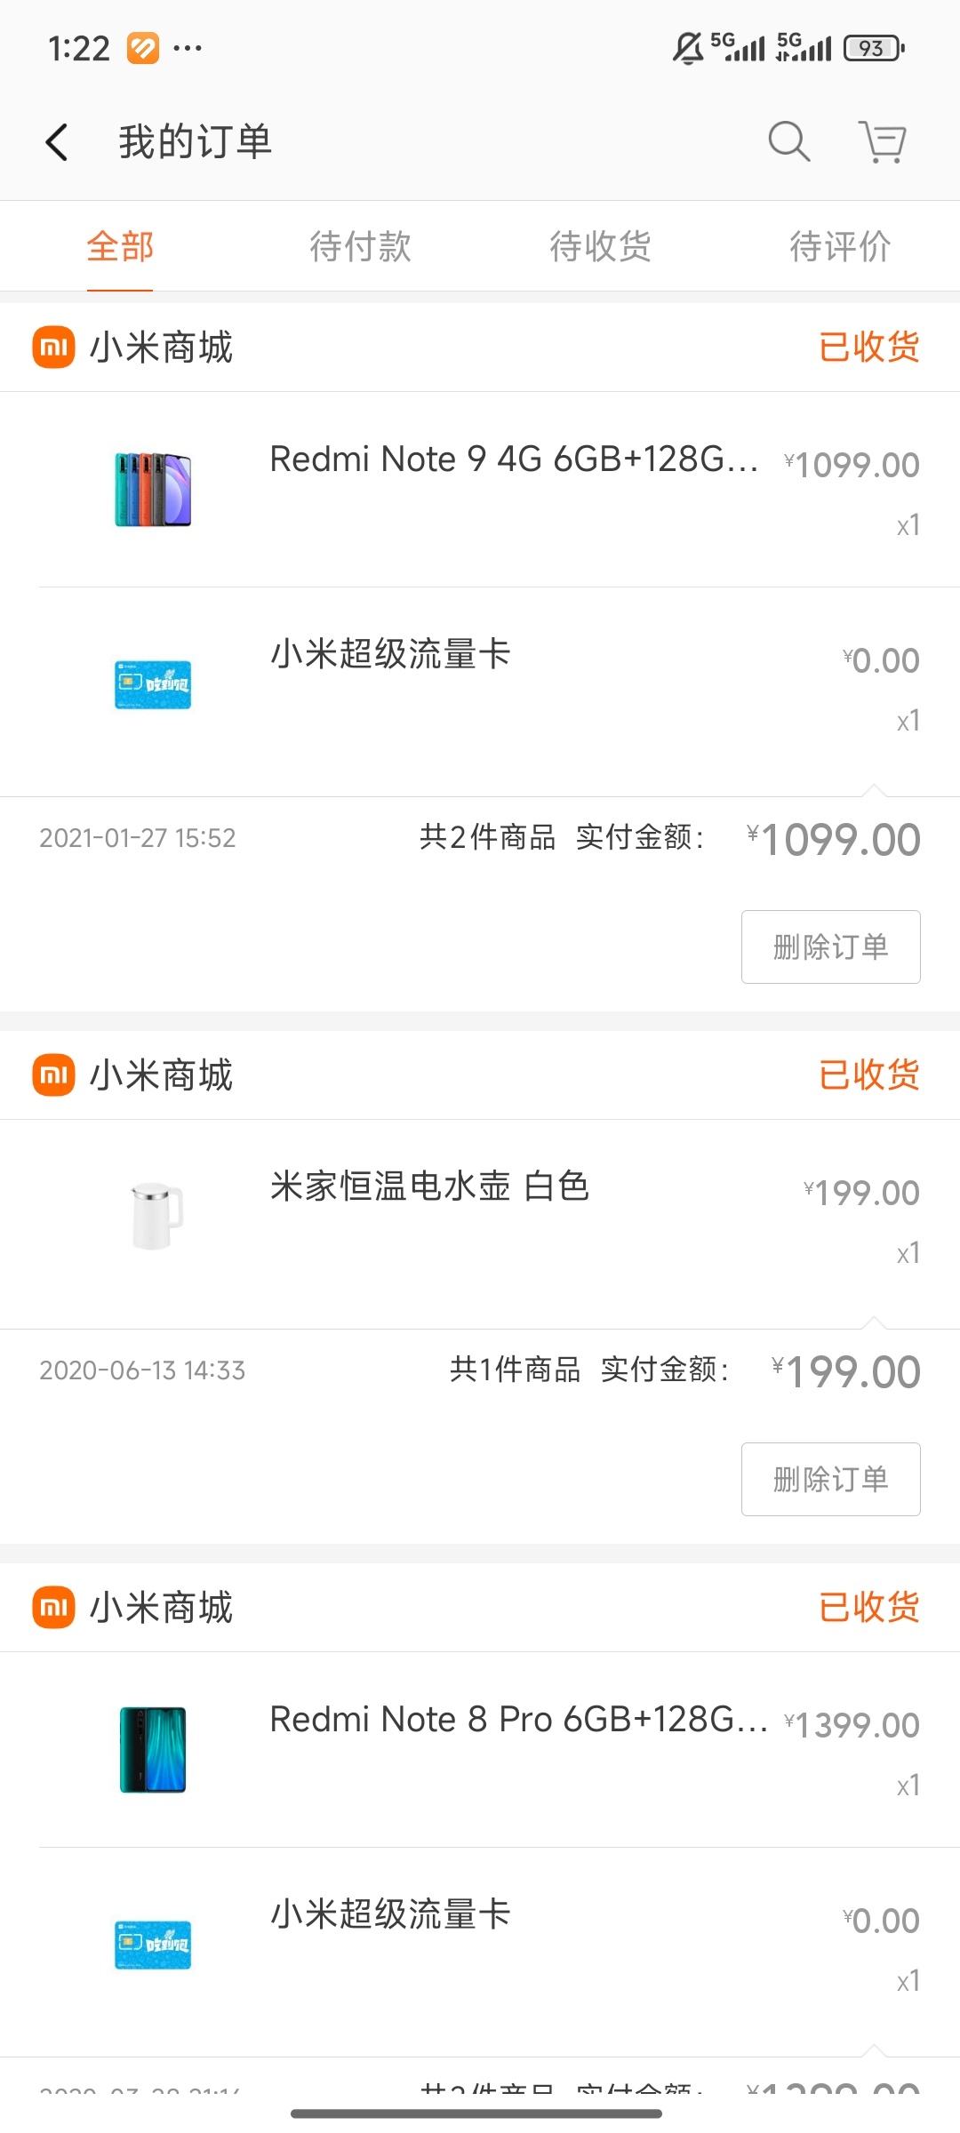Tap the 已收货 status of first order
This screenshot has height=2133, width=960.
tap(868, 347)
